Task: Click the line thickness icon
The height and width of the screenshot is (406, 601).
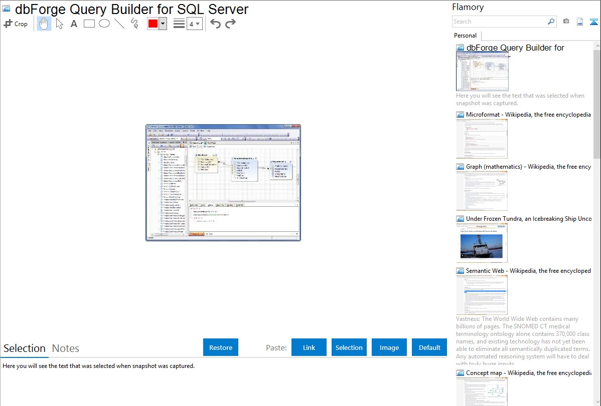Action: (179, 24)
